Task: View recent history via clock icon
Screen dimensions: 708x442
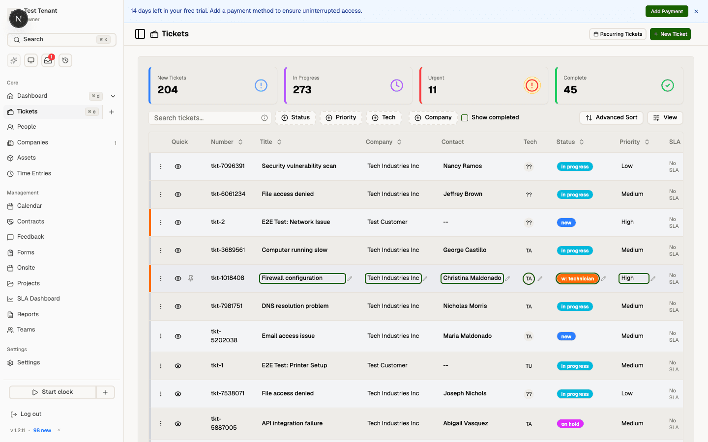Action: pyautogui.click(x=65, y=60)
